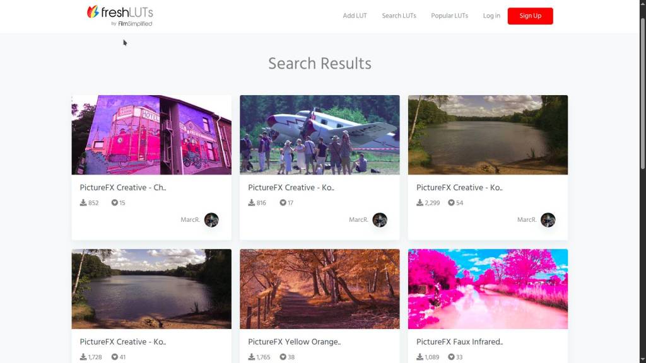This screenshot has height=363, width=646.
Task: Click download icon on PictureFX Creative - Ch.. card
Action: (83, 202)
